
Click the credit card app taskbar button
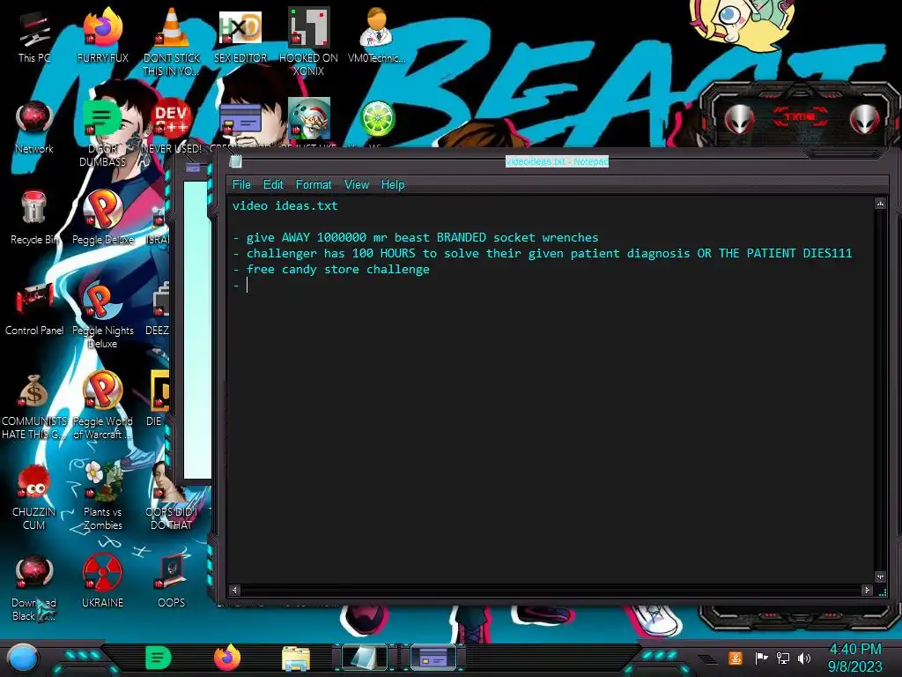(x=433, y=658)
